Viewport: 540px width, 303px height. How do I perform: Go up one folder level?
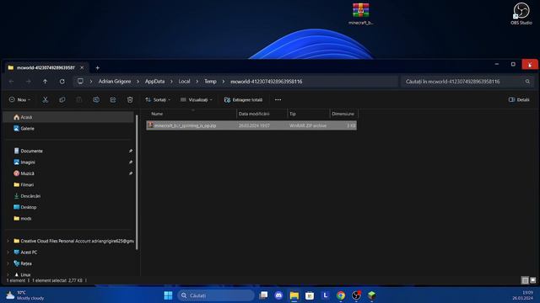[45, 82]
